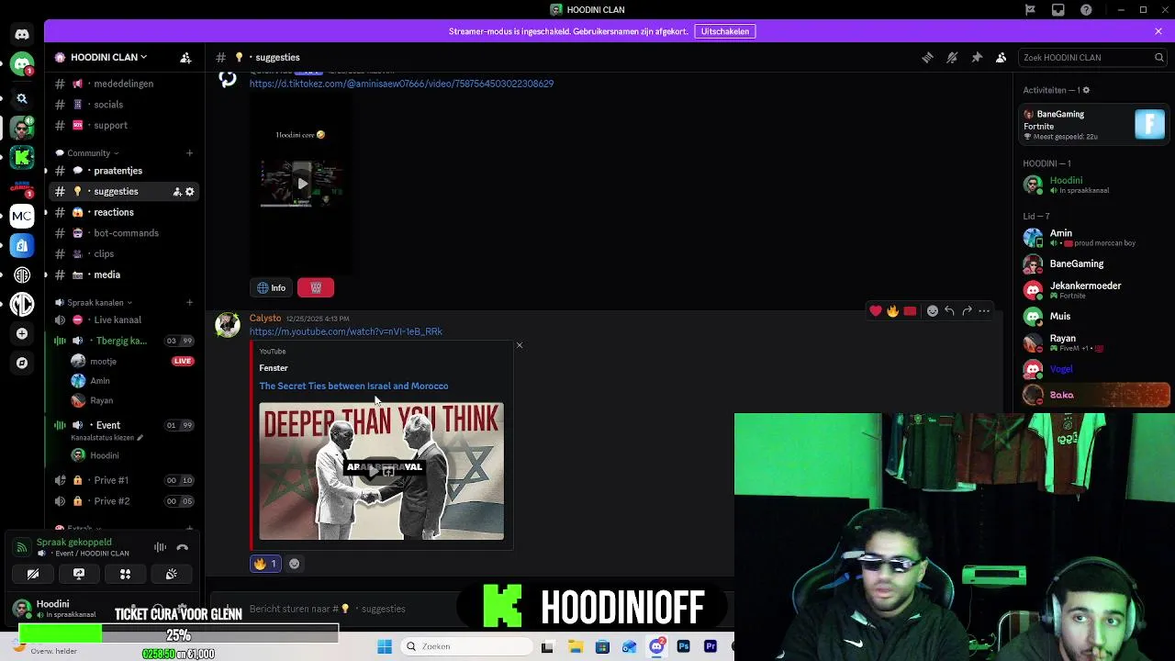1175x661 pixels.
Task: Click the Info button under TikTok embed
Action: [x=271, y=288]
